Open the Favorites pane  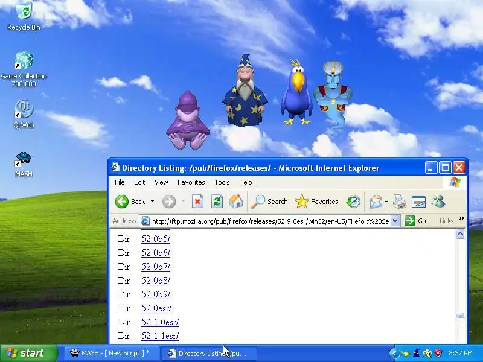(316, 202)
